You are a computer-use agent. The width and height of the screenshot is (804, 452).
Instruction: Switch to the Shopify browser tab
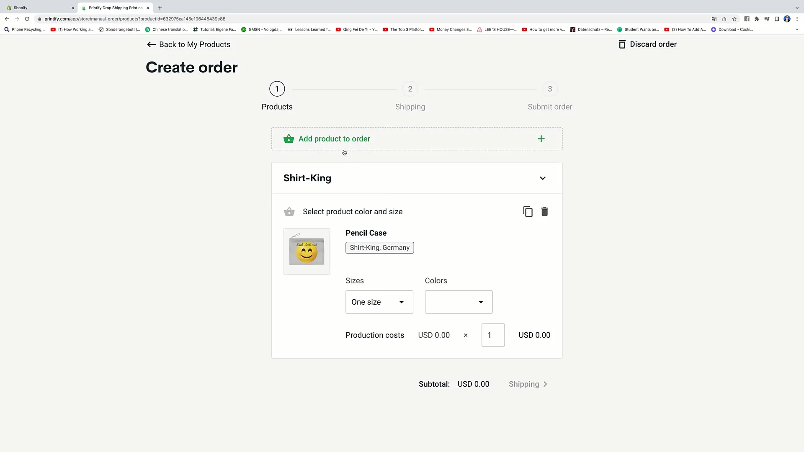[39, 8]
